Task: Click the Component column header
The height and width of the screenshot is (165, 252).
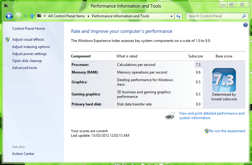Action: coord(81,56)
